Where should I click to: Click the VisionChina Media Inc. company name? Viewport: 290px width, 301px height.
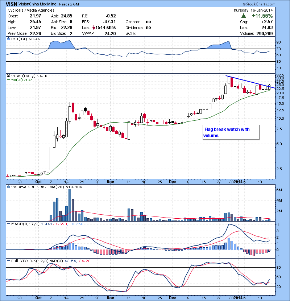[38, 4]
